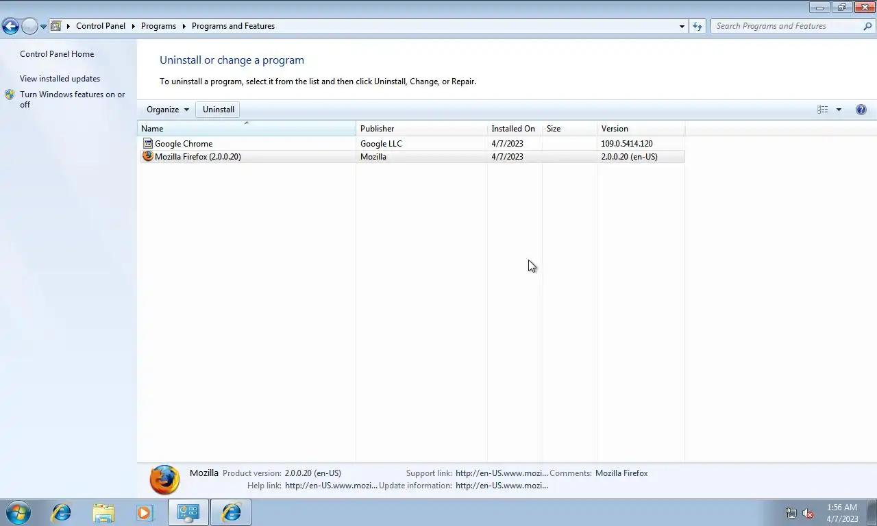
Task: Open help with the question mark icon
Action: [861, 110]
